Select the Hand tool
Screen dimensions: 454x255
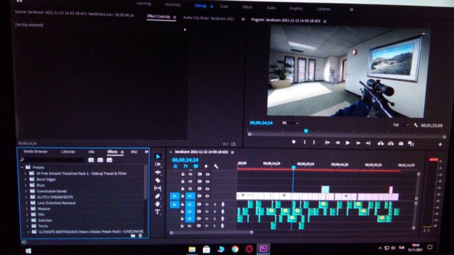point(158,204)
